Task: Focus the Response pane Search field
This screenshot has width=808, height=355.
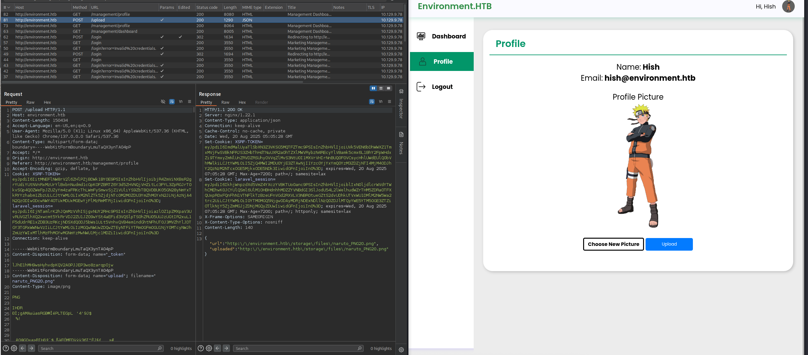Action: pyautogui.click(x=298, y=348)
